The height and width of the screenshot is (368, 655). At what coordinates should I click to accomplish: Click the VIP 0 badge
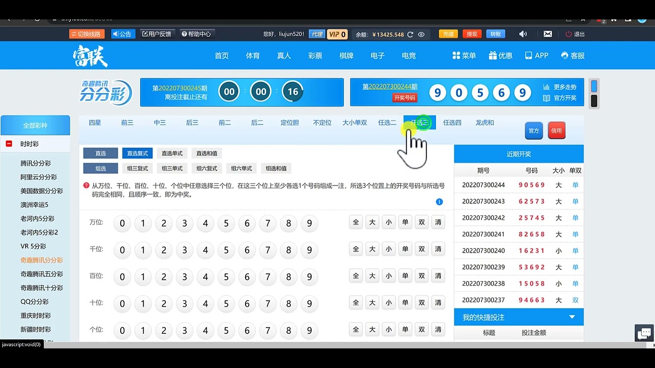[337, 34]
